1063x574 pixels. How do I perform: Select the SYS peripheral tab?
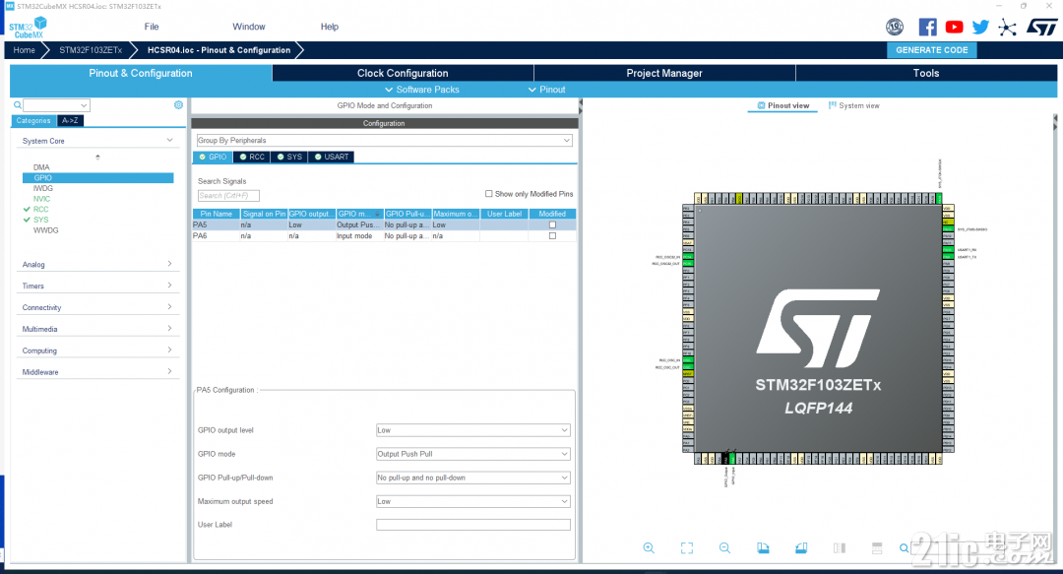[x=289, y=157]
